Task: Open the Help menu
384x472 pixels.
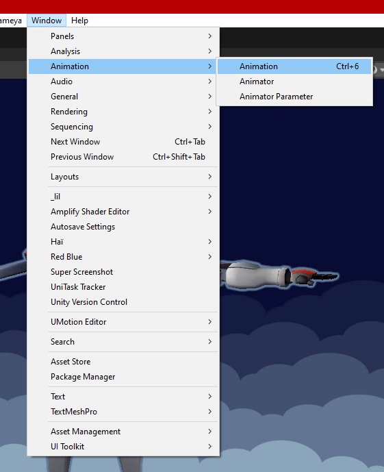Action: [x=79, y=21]
